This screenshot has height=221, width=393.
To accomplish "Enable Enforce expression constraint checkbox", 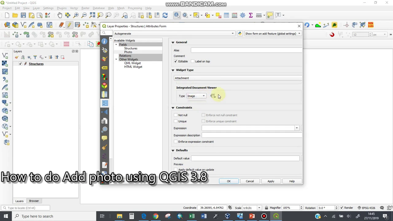I will 176,142.
